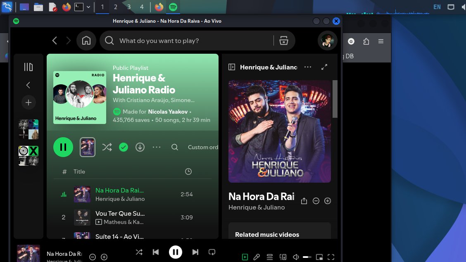Share the song from the right panel
The height and width of the screenshot is (262, 466).
304,201
